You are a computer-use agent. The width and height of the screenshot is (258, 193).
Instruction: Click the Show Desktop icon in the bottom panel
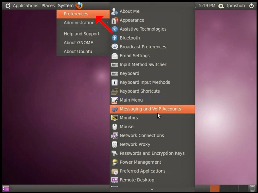click(x=6, y=188)
